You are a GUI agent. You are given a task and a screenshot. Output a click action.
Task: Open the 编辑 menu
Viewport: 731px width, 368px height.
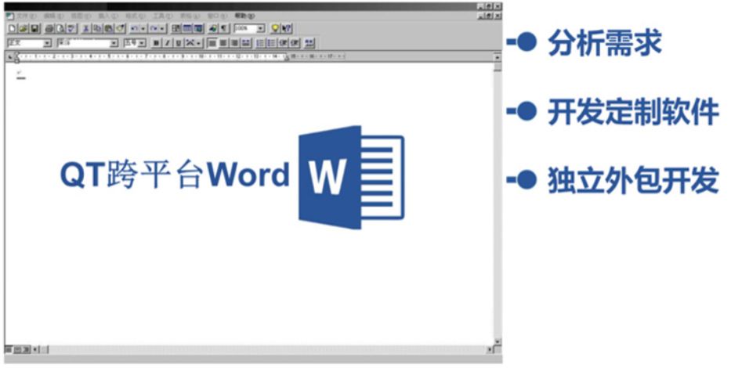point(53,16)
